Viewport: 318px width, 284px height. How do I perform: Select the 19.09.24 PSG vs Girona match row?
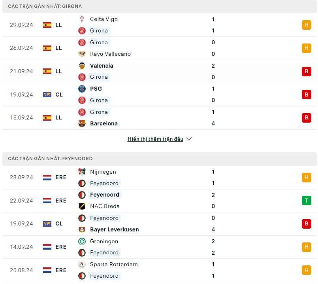pos(158,95)
